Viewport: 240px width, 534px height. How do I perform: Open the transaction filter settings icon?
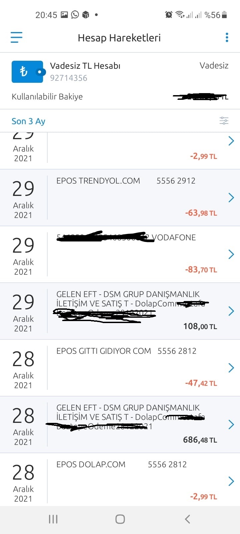(224, 121)
